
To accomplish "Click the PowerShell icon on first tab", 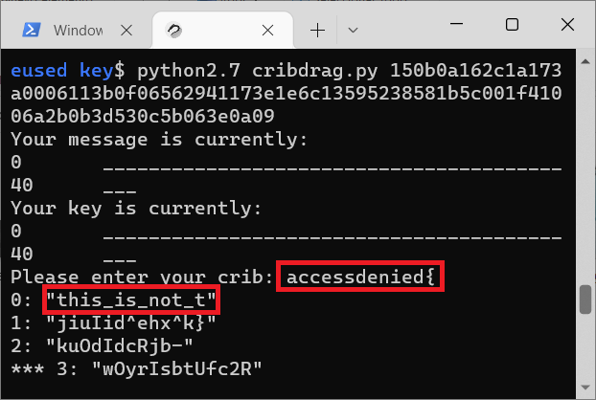I will (32, 30).
